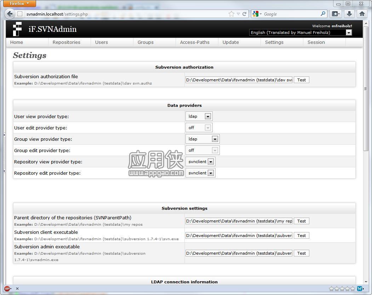Test the Subversion admin executable path
372x295 pixels.
tap(301, 253)
